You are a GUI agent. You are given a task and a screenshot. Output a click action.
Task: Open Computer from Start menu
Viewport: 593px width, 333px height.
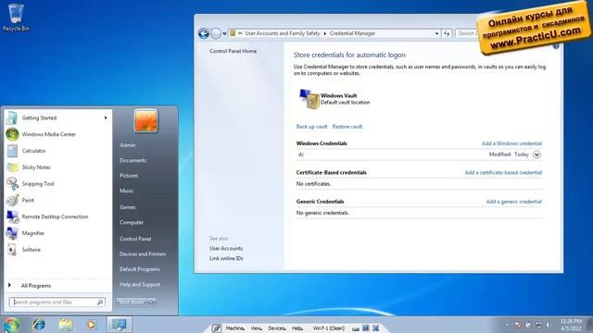click(132, 222)
